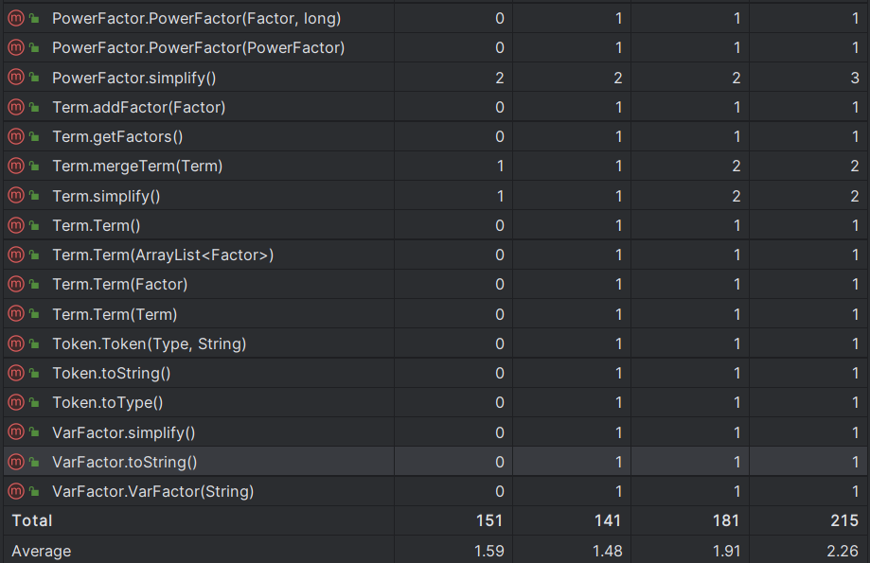Select the VarFactor.simplify() row

click(435, 432)
